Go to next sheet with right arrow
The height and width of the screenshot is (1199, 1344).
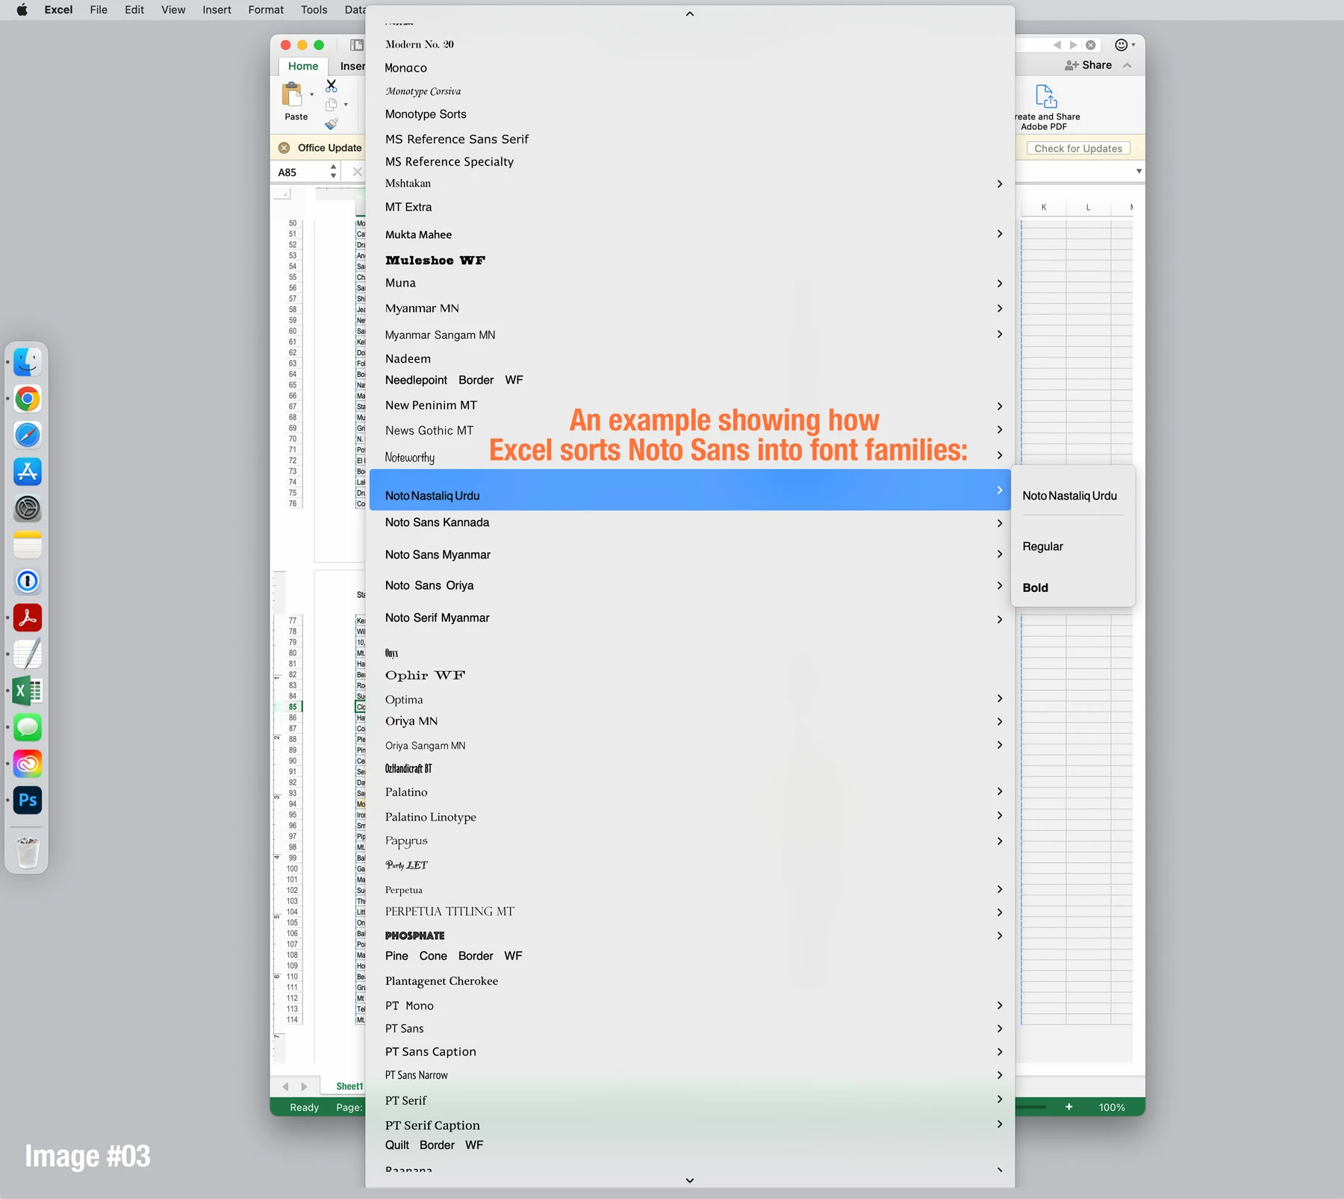pyautogui.click(x=304, y=1086)
